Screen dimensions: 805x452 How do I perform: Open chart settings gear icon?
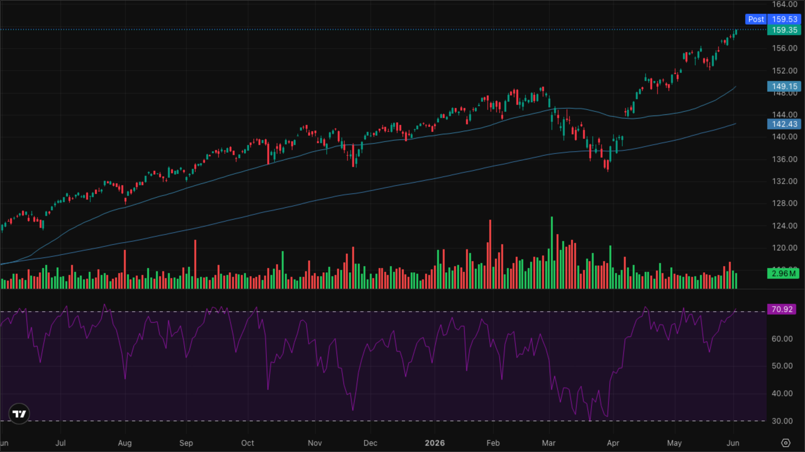click(x=786, y=443)
